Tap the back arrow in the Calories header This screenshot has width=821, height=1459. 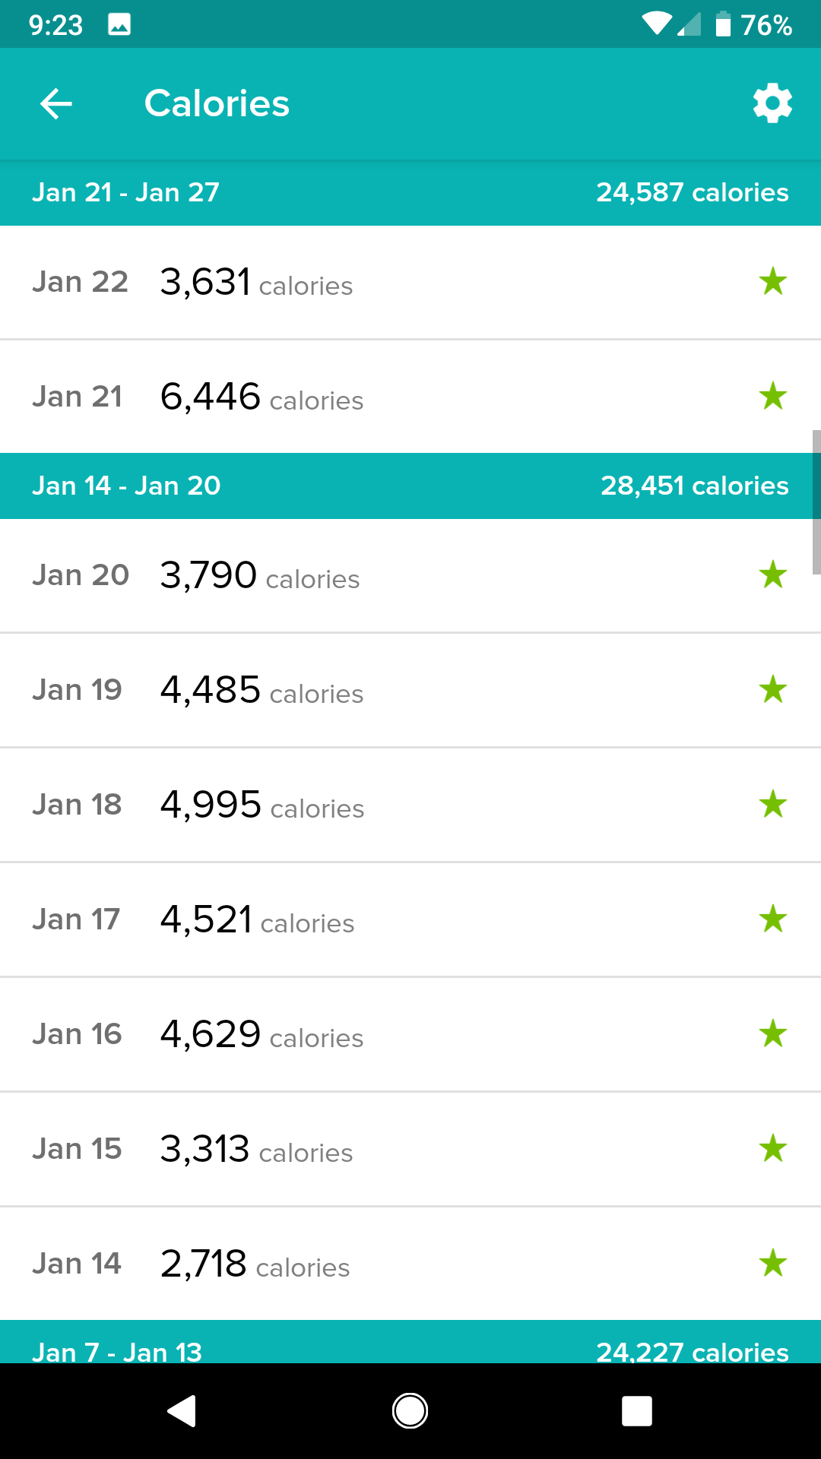[56, 104]
